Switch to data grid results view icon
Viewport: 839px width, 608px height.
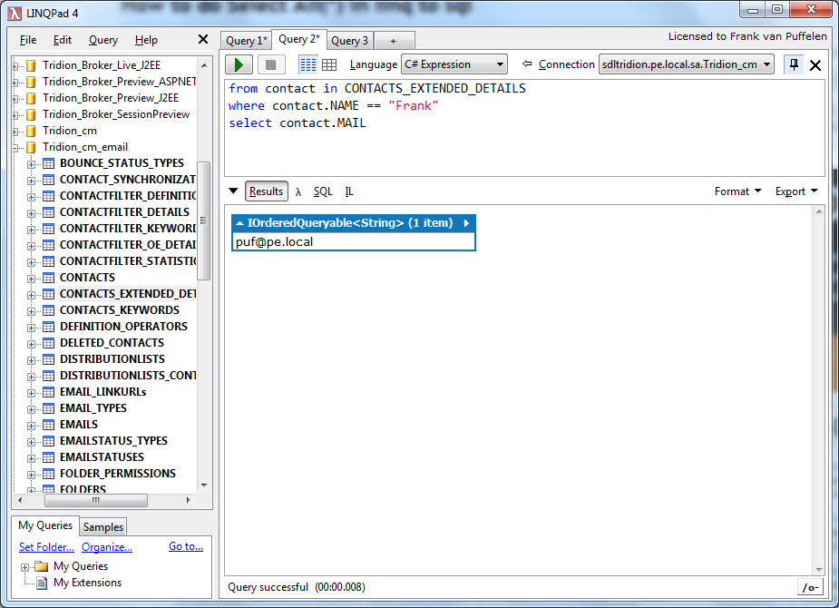329,64
